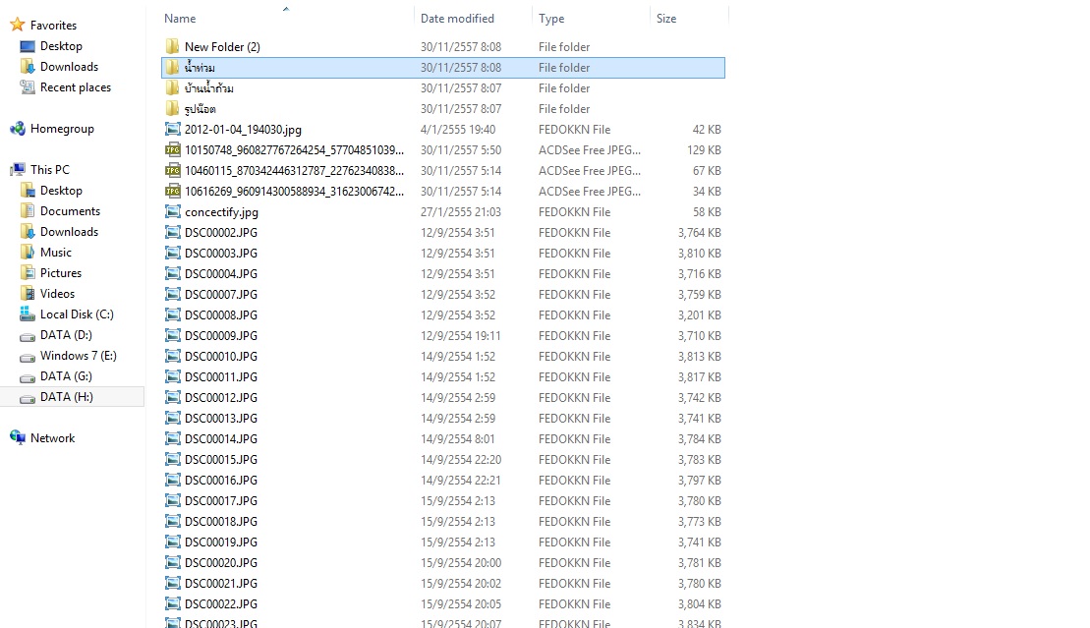
Task: Select file DSC00007.JPG
Action: (443, 294)
